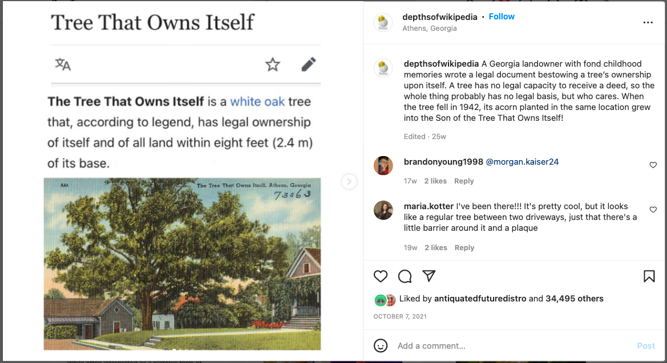This screenshot has width=667, height=363.
Task: Open the three-dot more options menu
Action: click(x=648, y=23)
